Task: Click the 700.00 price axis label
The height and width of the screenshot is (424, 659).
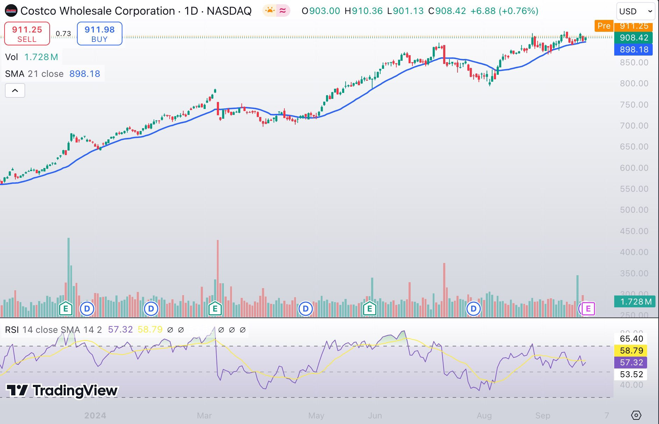Action: coord(634,126)
